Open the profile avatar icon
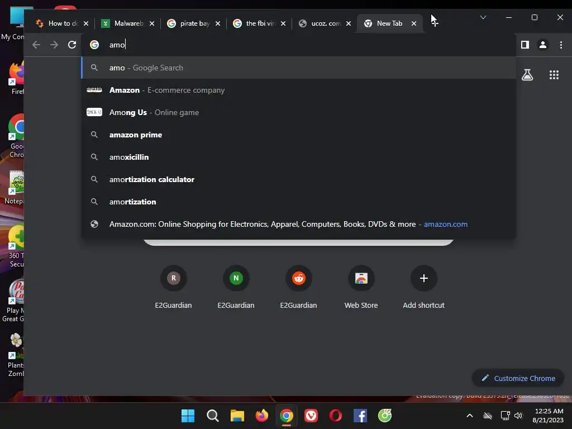Screen dimensions: 572x429 [543, 45]
